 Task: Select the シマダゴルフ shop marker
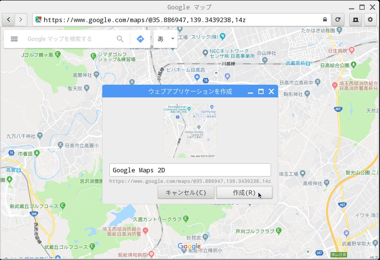tap(93, 56)
